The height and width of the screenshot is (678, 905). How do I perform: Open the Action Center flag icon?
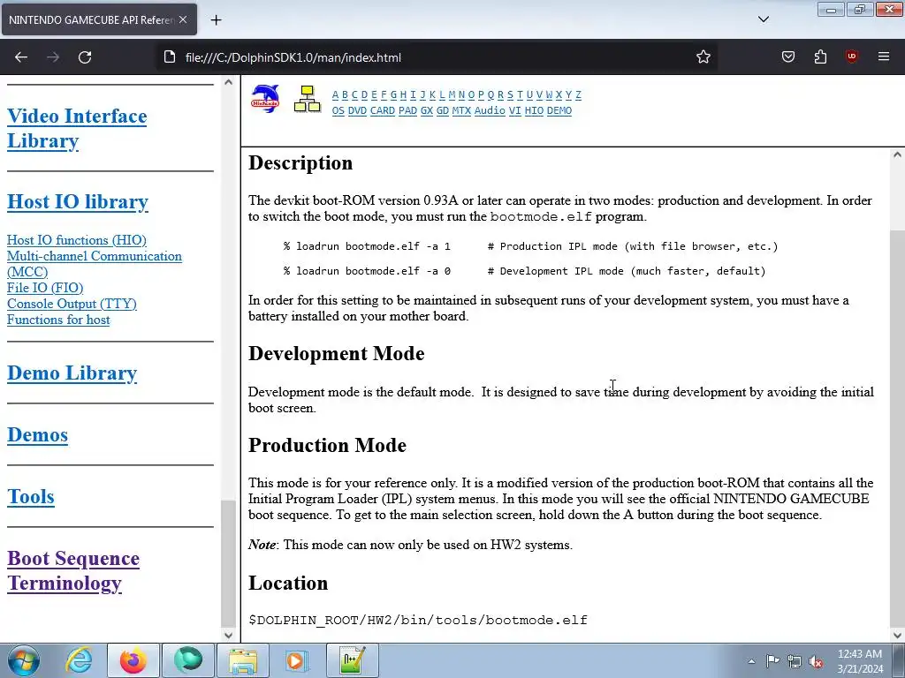click(x=772, y=661)
